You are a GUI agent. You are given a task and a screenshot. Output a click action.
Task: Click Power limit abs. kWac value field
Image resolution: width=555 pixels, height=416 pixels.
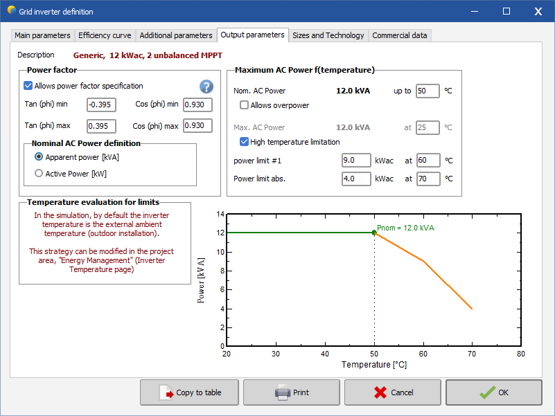356,179
